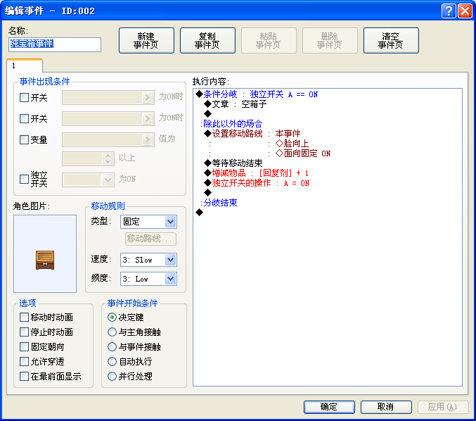Screen dimensions: 476x421
Task: Open the 类型 movement type dropdown
Action: point(149,222)
